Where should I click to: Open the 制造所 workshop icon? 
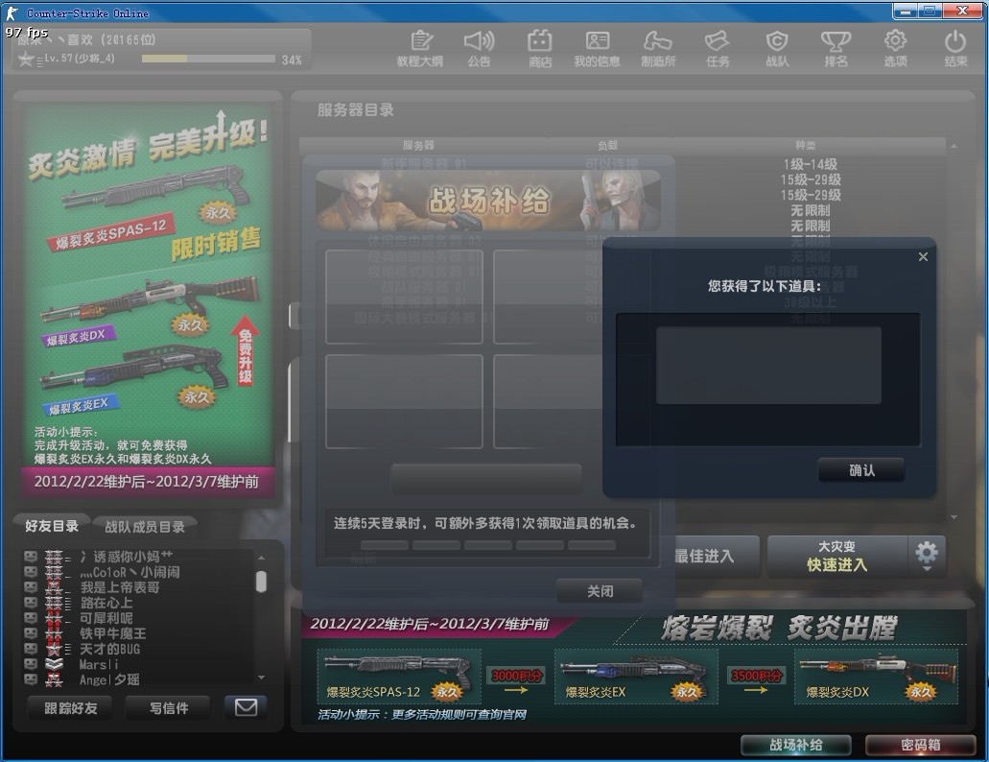click(658, 48)
